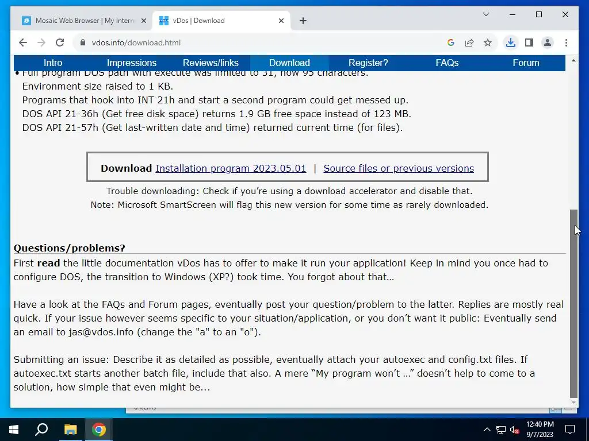
Task: Bookmark this tab with the star icon
Action: (488, 42)
